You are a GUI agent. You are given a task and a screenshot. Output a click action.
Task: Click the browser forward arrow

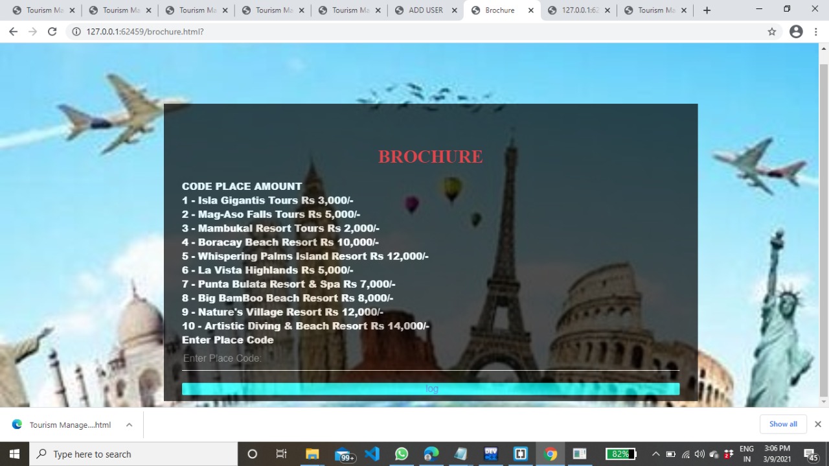click(x=32, y=32)
